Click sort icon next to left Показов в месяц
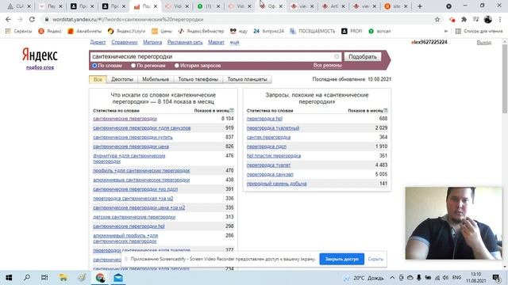This screenshot has width=508, height=285. (232, 111)
